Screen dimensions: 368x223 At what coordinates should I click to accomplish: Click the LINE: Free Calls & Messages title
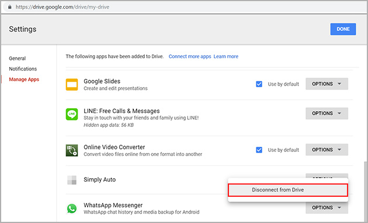pyautogui.click(x=121, y=111)
